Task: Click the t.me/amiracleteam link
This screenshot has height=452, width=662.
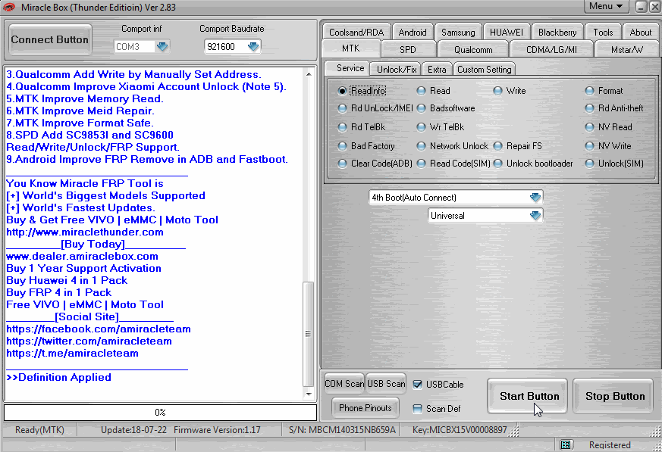Action: [x=72, y=353]
